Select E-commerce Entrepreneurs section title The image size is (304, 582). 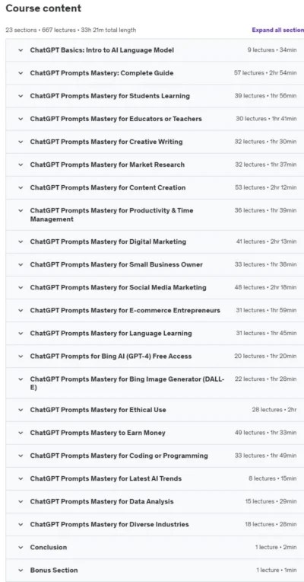coord(125,310)
